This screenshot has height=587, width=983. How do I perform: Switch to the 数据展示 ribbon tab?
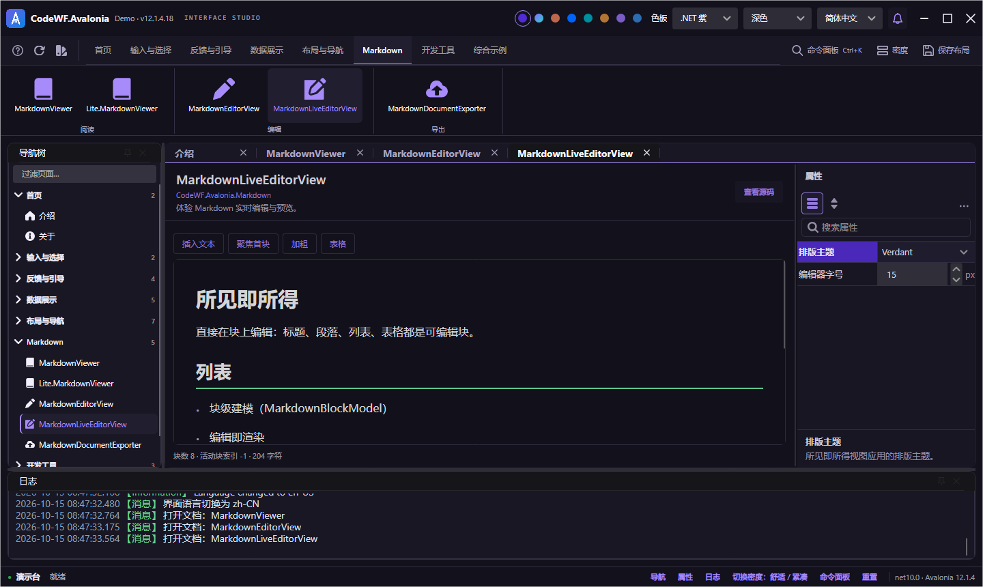click(267, 51)
